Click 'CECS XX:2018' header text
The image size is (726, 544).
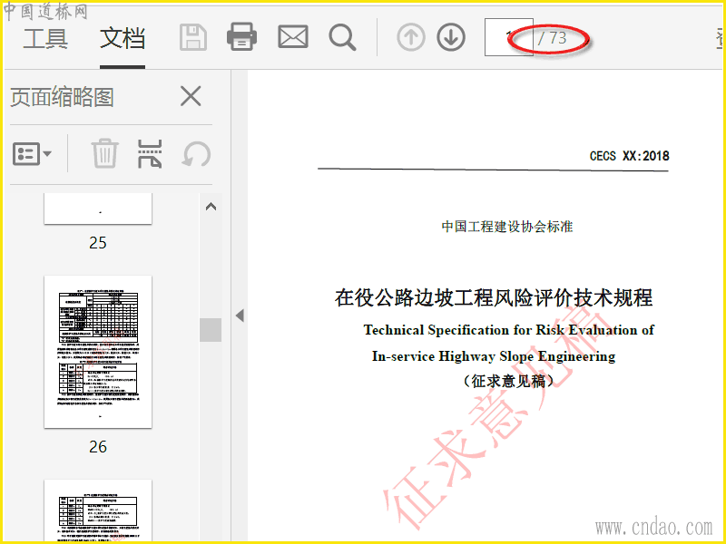tap(629, 156)
